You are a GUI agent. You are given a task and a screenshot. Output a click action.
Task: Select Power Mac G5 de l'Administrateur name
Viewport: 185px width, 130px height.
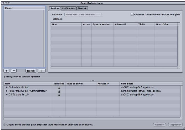click(x=28, y=91)
